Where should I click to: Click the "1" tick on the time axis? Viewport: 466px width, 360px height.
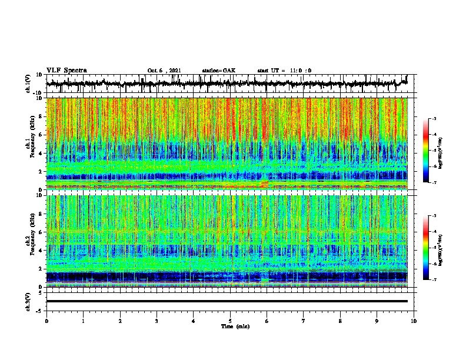(83, 321)
